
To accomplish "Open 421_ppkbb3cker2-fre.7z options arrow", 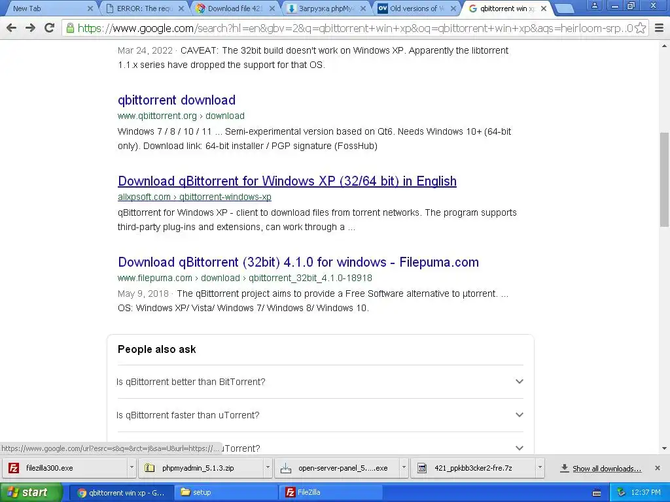I will point(540,468).
